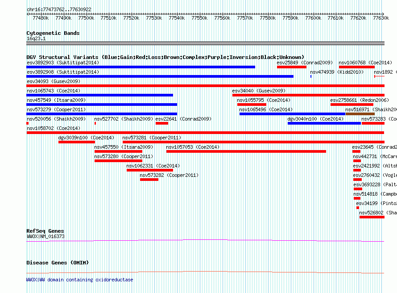
Task: Open variant nsv1055795 (Coe2014)
Action: tap(264, 100)
